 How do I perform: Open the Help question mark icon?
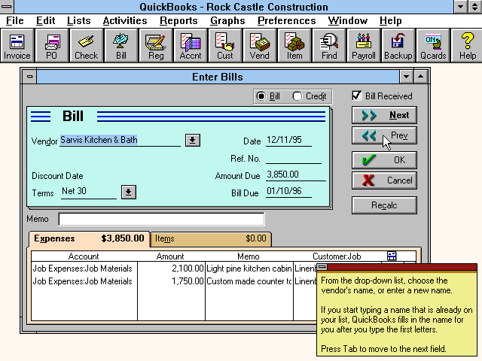467,46
